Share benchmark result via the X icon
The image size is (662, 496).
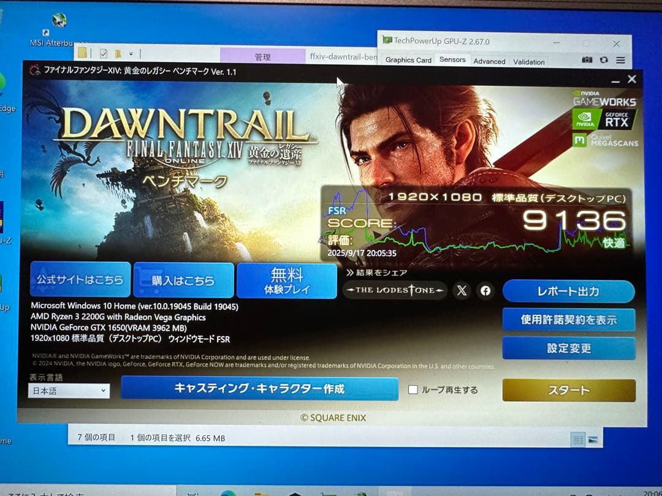point(462,291)
